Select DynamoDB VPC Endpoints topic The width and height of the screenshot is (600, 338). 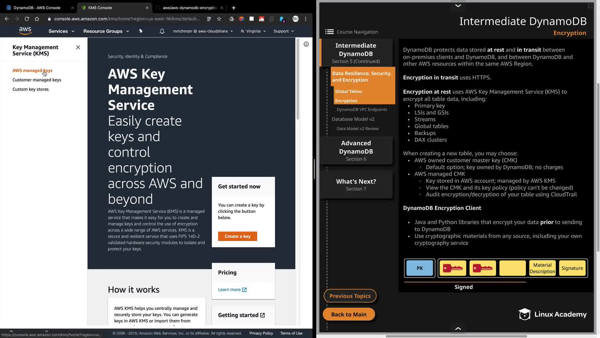point(362,110)
